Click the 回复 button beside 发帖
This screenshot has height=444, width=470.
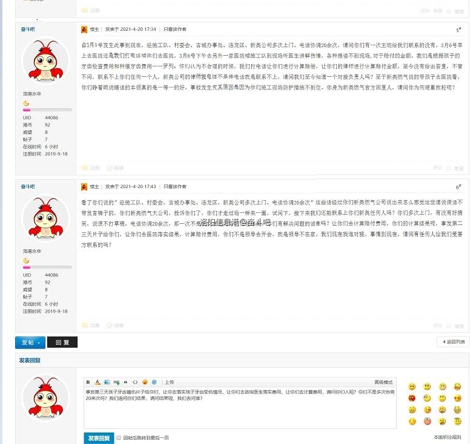pyautogui.click(x=62, y=342)
